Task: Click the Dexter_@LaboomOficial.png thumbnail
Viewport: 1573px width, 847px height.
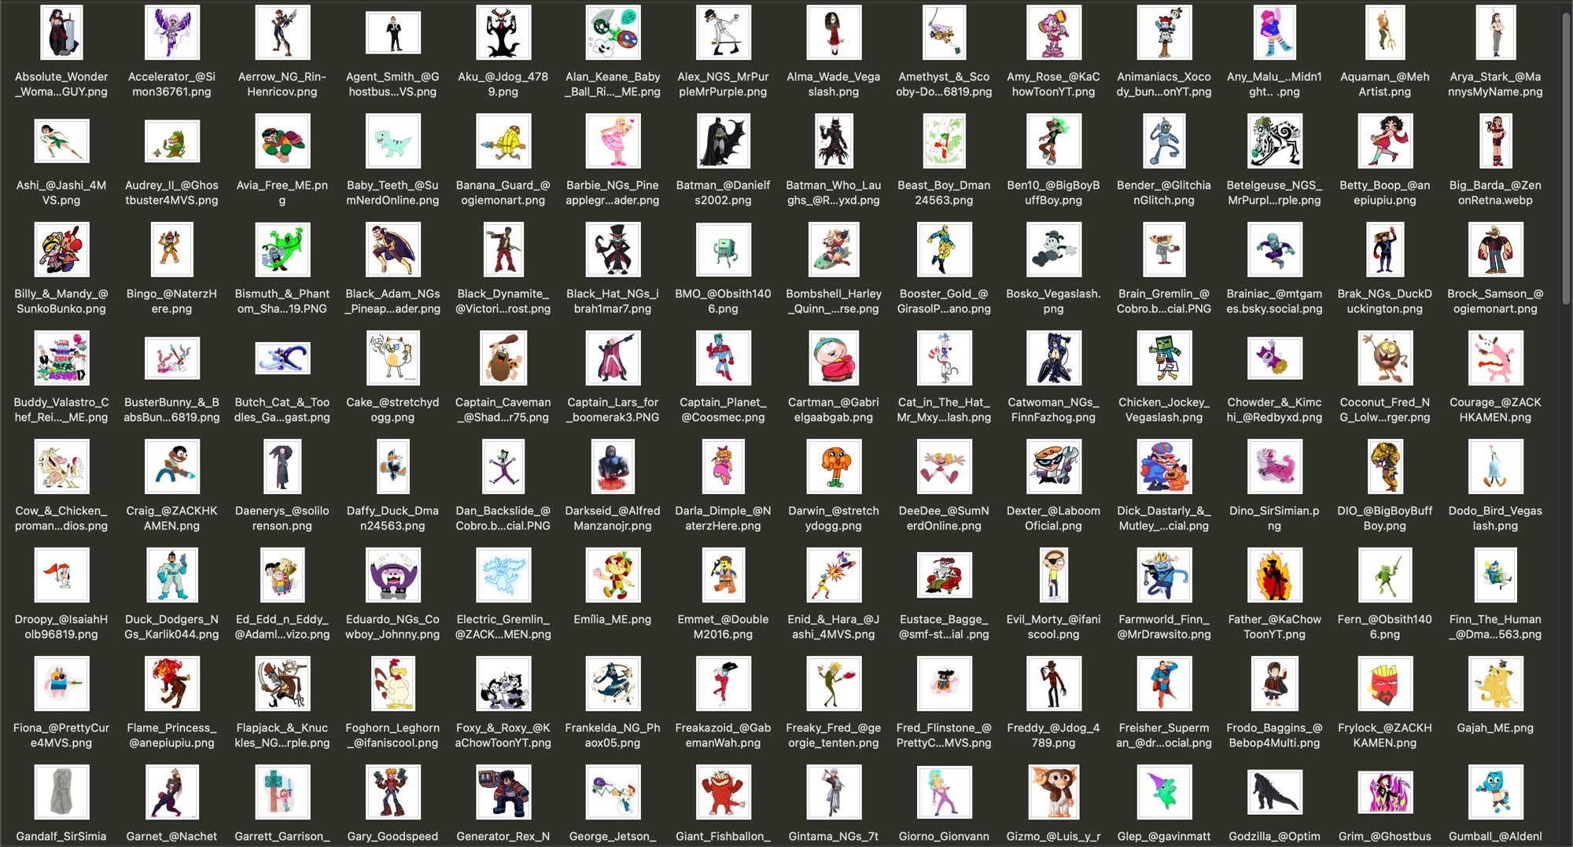Action: tap(1053, 467)
